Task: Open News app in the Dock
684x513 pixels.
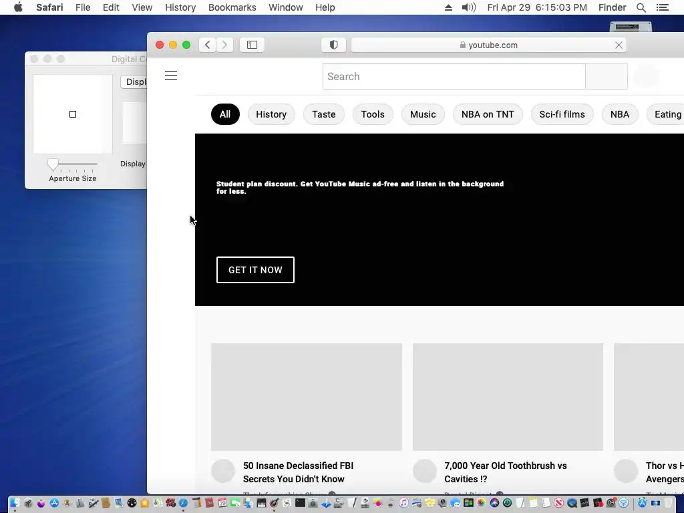Action: [558, 503]
